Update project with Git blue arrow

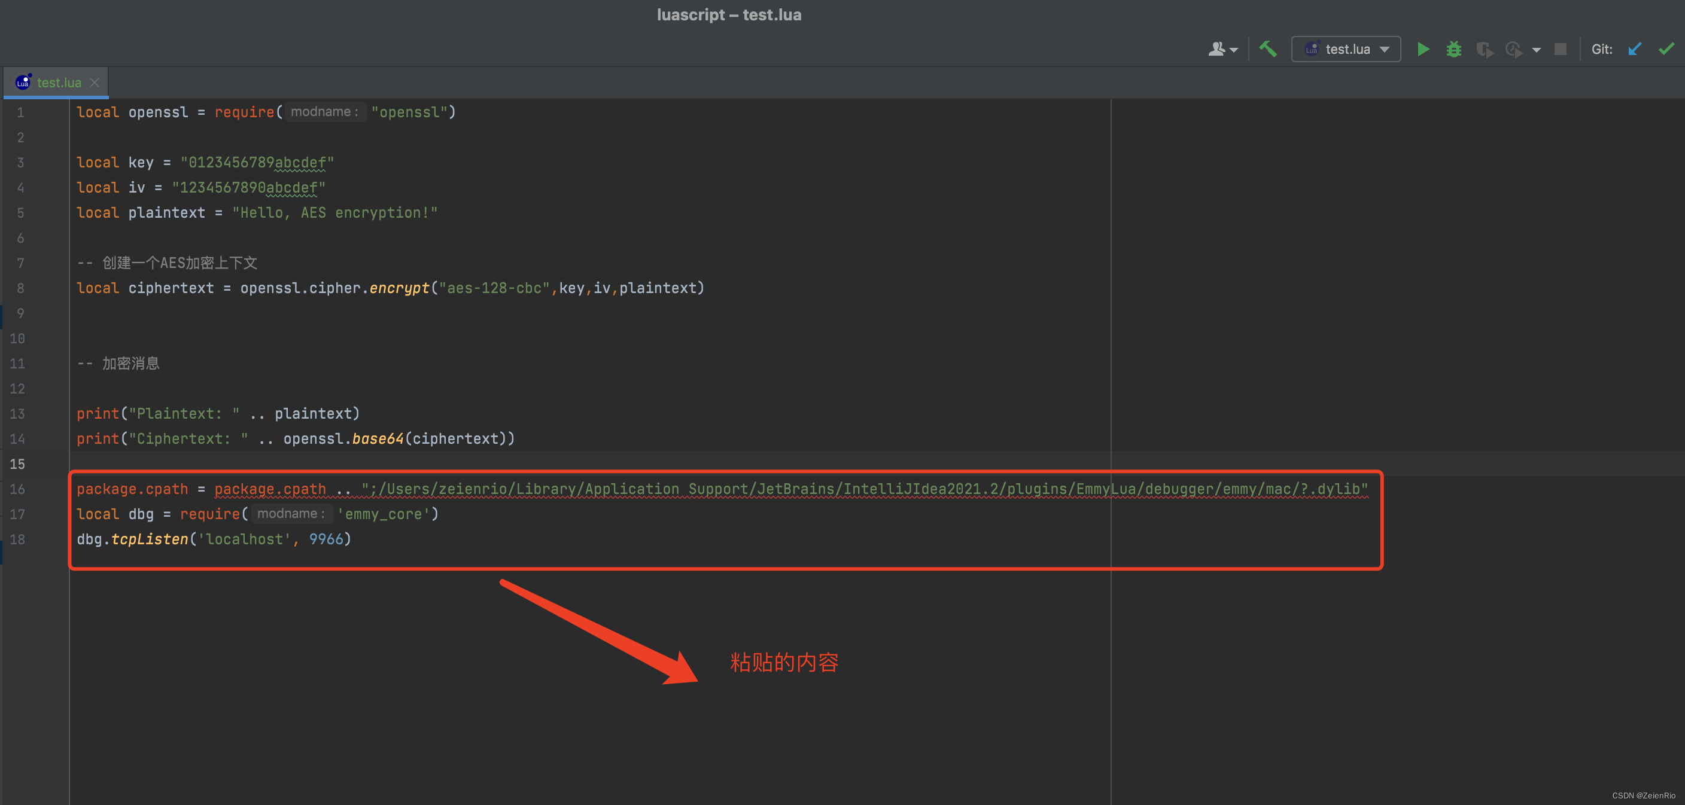1635,49
